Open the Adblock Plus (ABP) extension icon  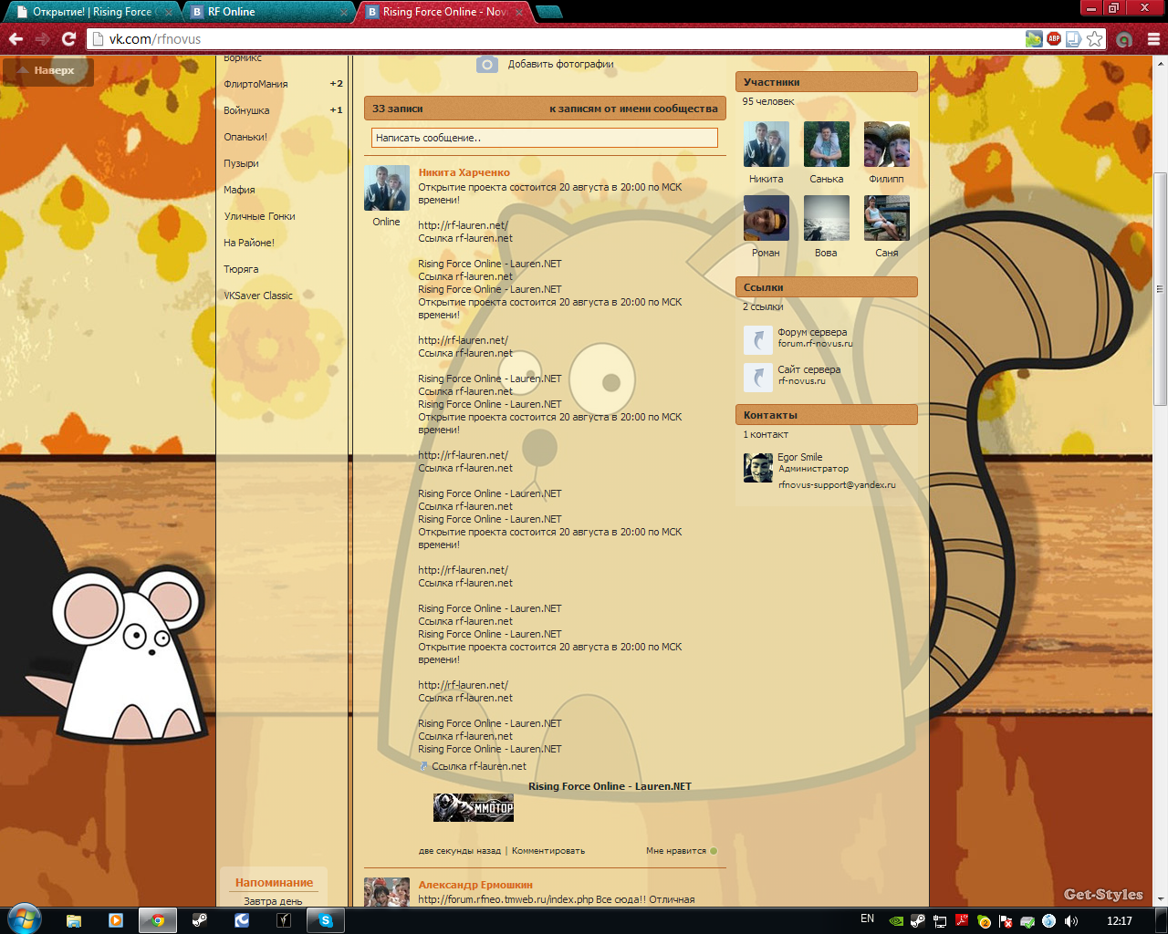click(x=1054, y=39)
